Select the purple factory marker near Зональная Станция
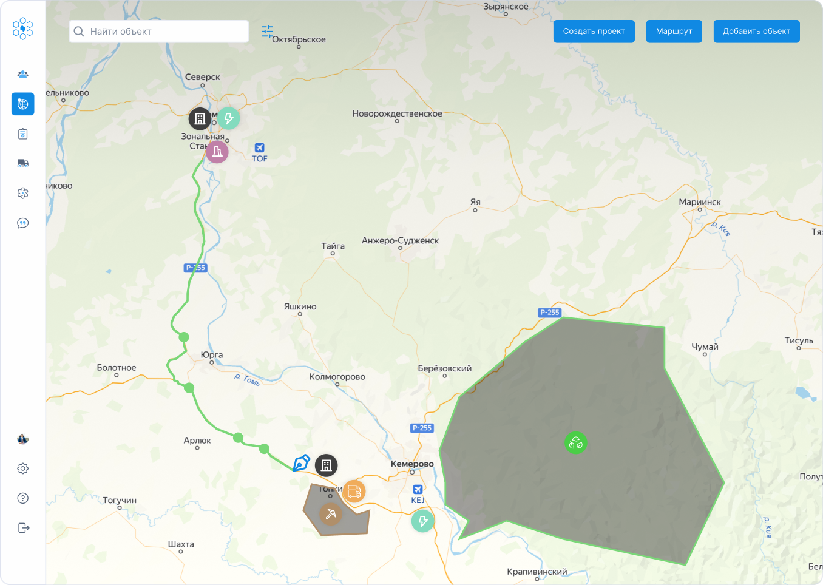 [217, 151]
